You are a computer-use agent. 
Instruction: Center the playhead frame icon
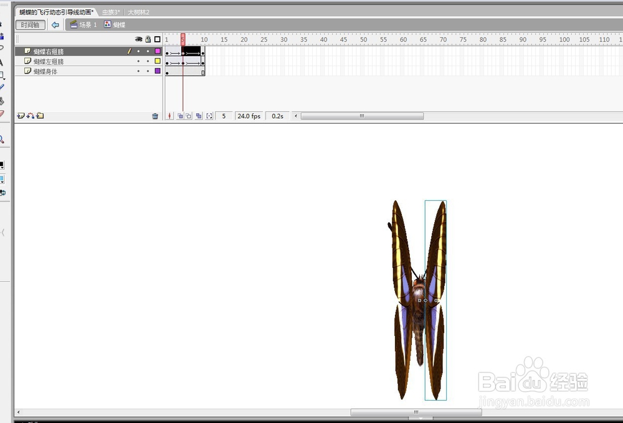[x=169, y=116]
